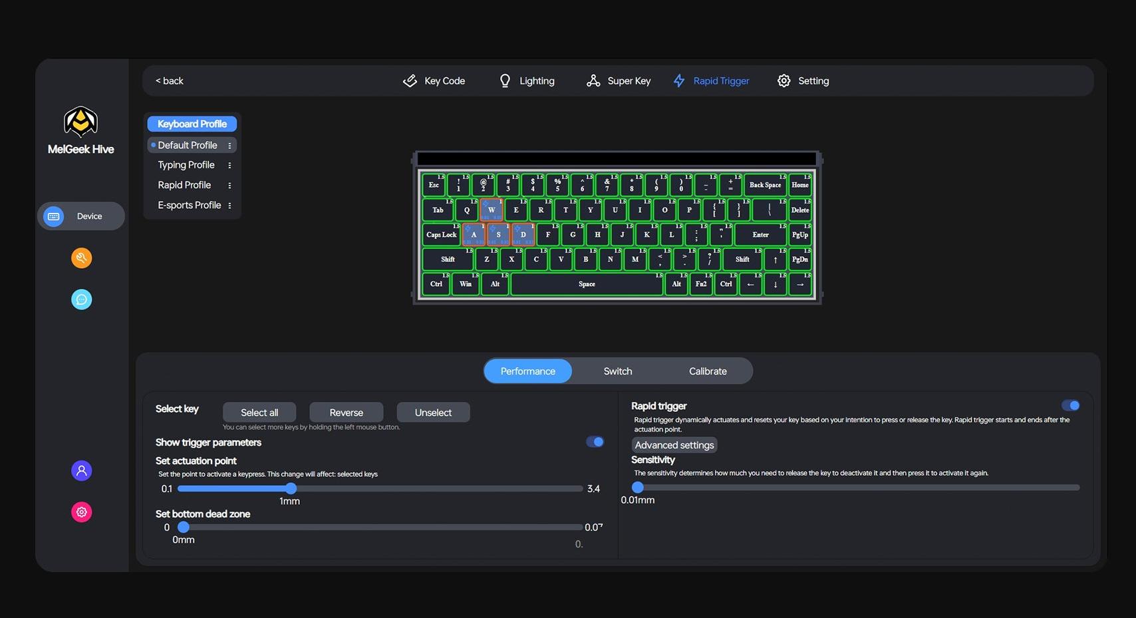Click the MelGeek Hive bee logo
1136x618 pixels.
[80, 122]
